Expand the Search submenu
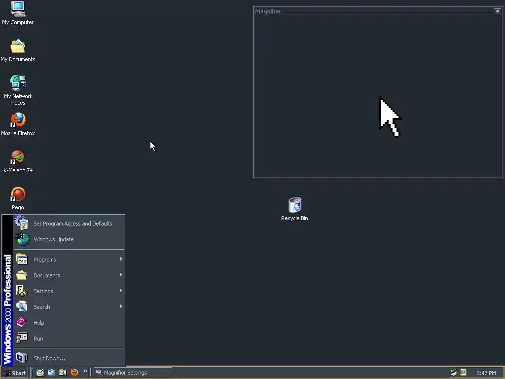The height and width of the screenshot is (379, 505). tap(69, 307)
